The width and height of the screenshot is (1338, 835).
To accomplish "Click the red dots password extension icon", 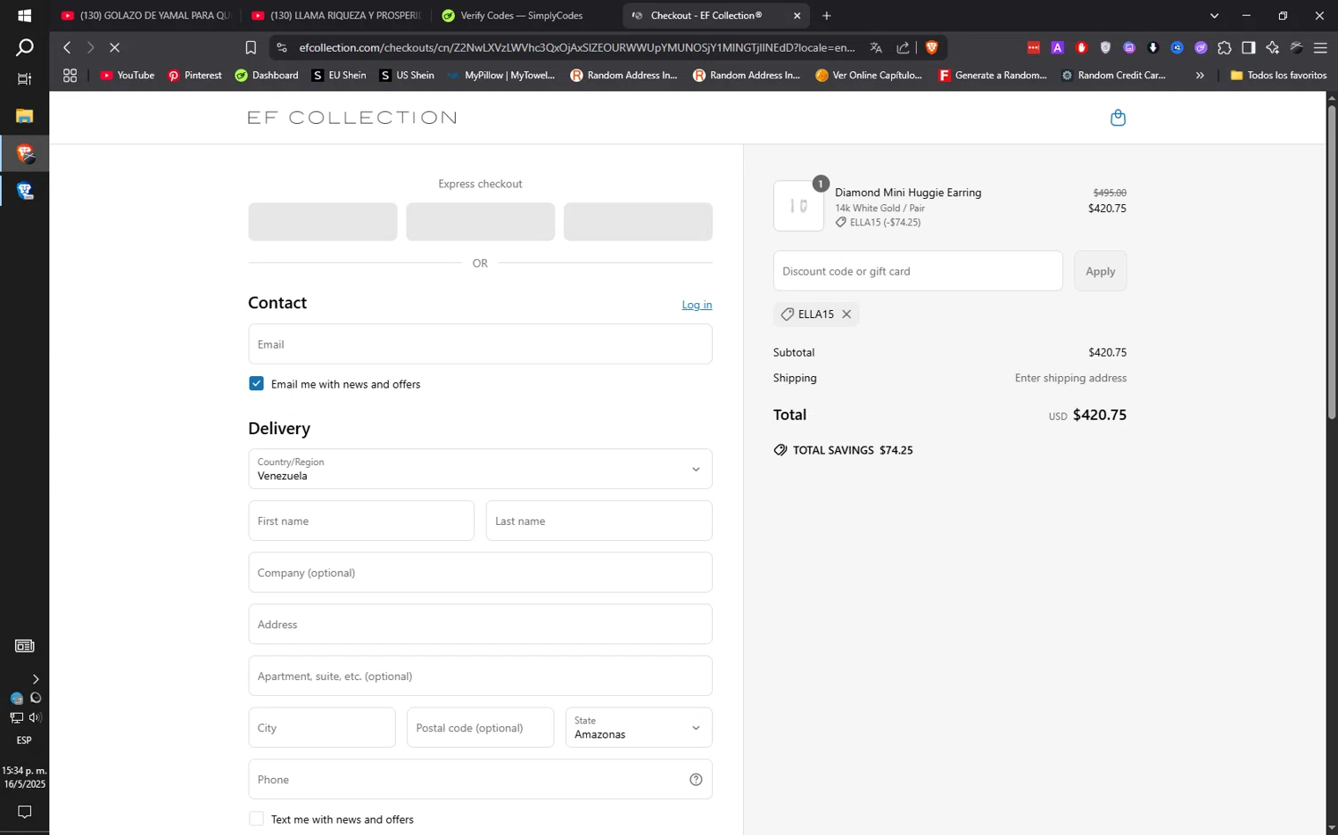I will (x=1033, y=47).
